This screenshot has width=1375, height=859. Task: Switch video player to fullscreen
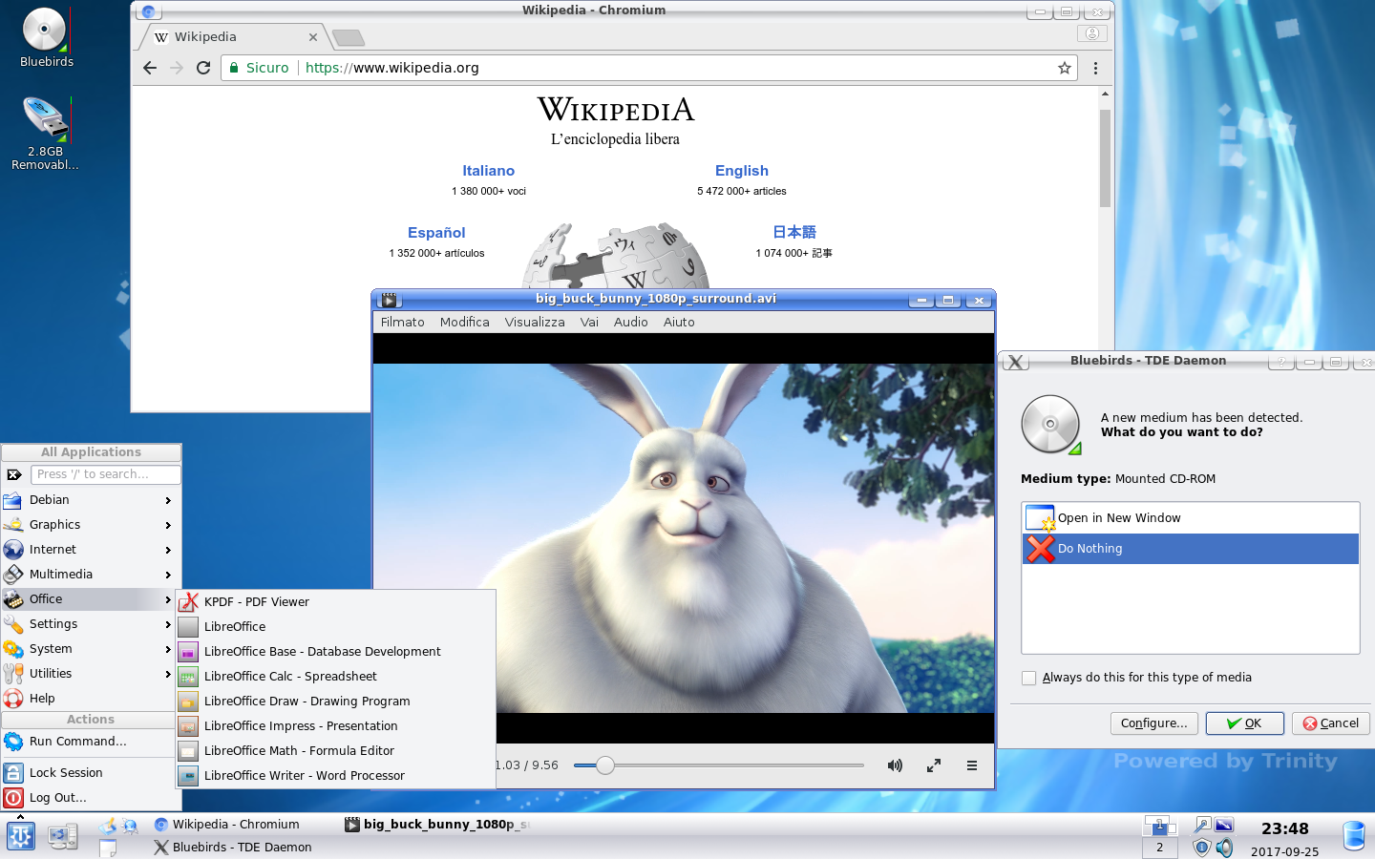click(934, 765)
